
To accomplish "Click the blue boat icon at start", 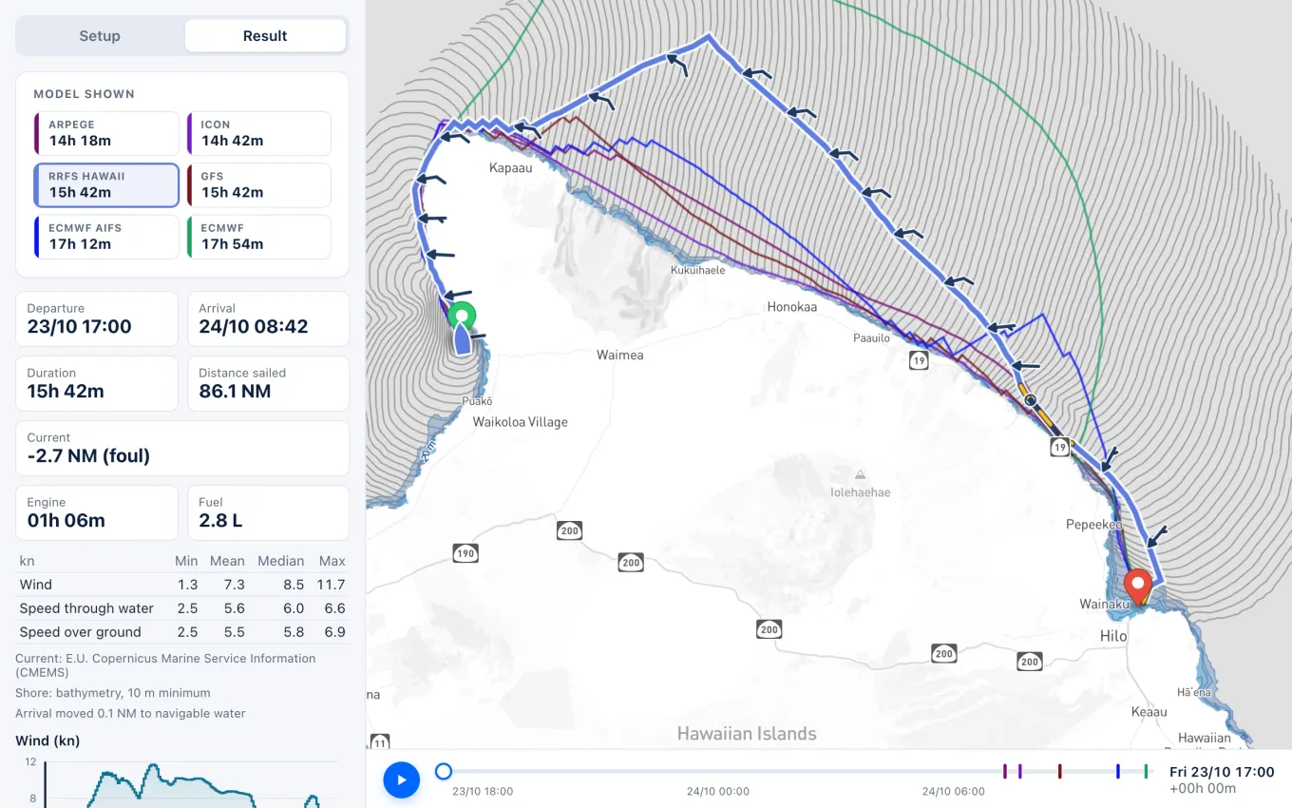I will 462,339.
